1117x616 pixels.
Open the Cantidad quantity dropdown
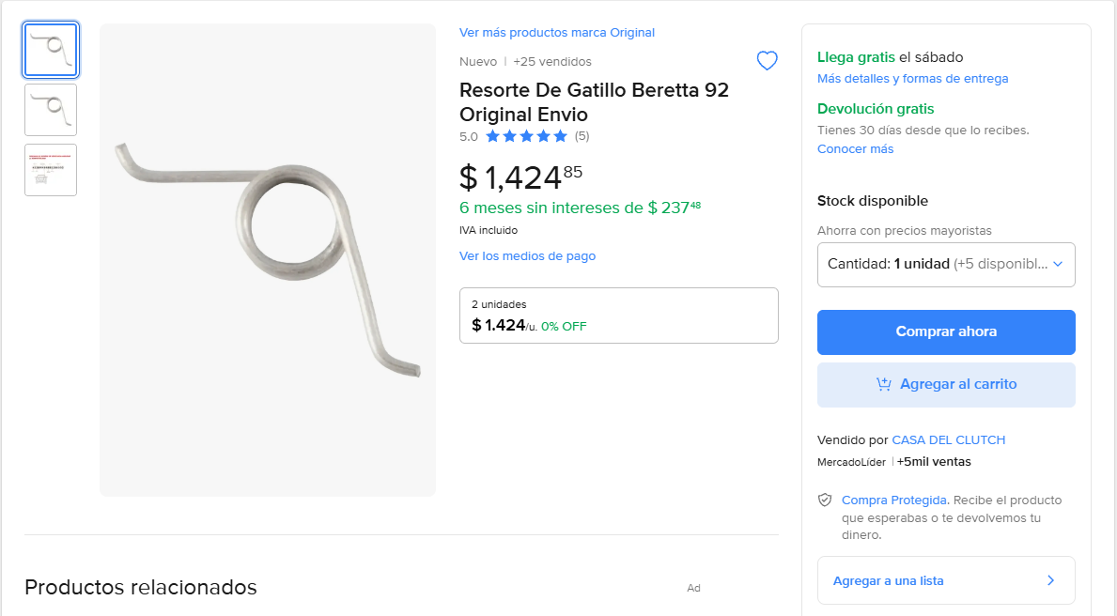click(946, 265)
